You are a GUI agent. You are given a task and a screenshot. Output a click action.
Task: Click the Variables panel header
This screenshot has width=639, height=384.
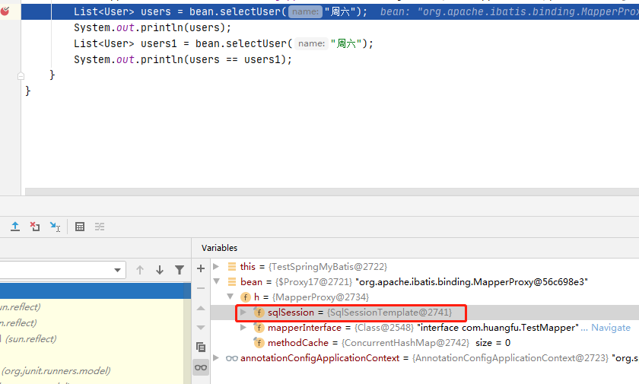click(x=219, y=248)
